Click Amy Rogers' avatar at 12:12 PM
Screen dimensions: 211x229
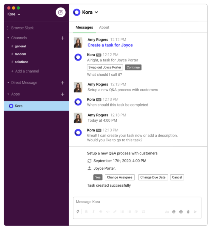tap(78, 43)
